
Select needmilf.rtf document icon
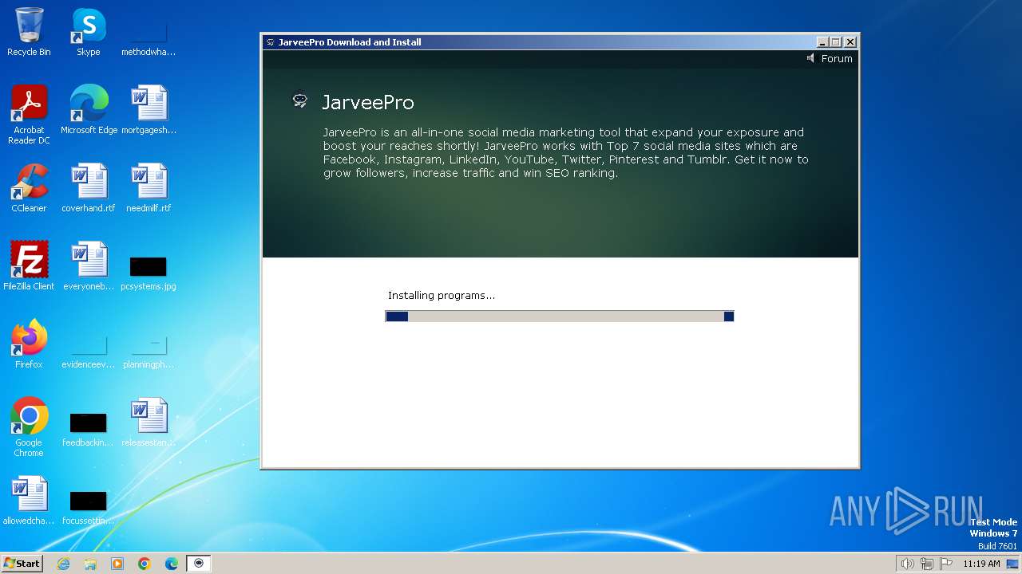click(149, 188)
